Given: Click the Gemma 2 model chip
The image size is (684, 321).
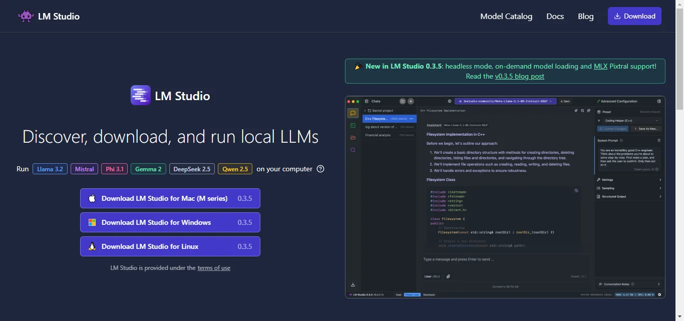Looking at the screenshot, I should [148, 169].
